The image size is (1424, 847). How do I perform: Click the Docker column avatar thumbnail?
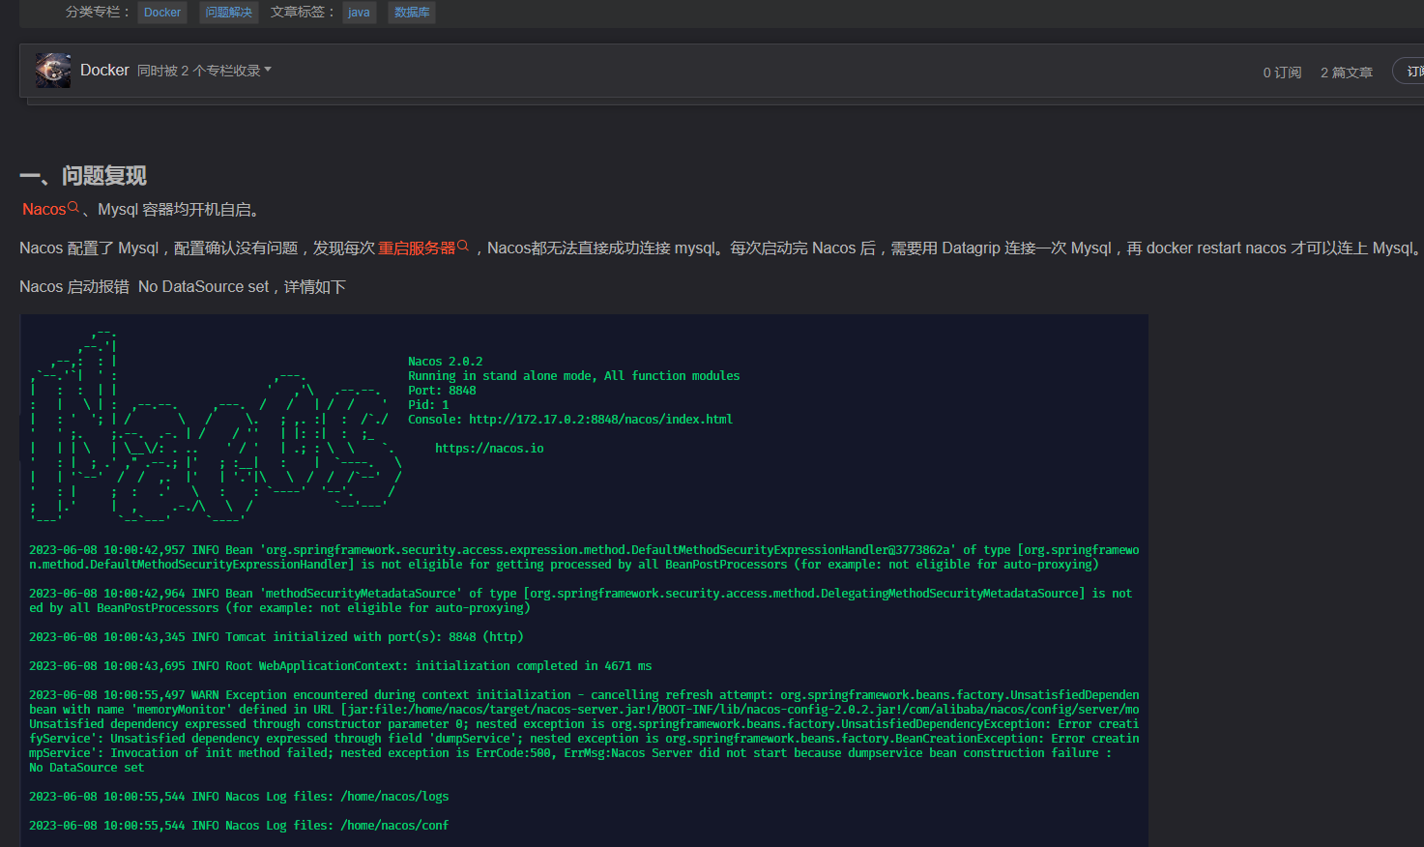pyautogui.click(x=53, y=71)
